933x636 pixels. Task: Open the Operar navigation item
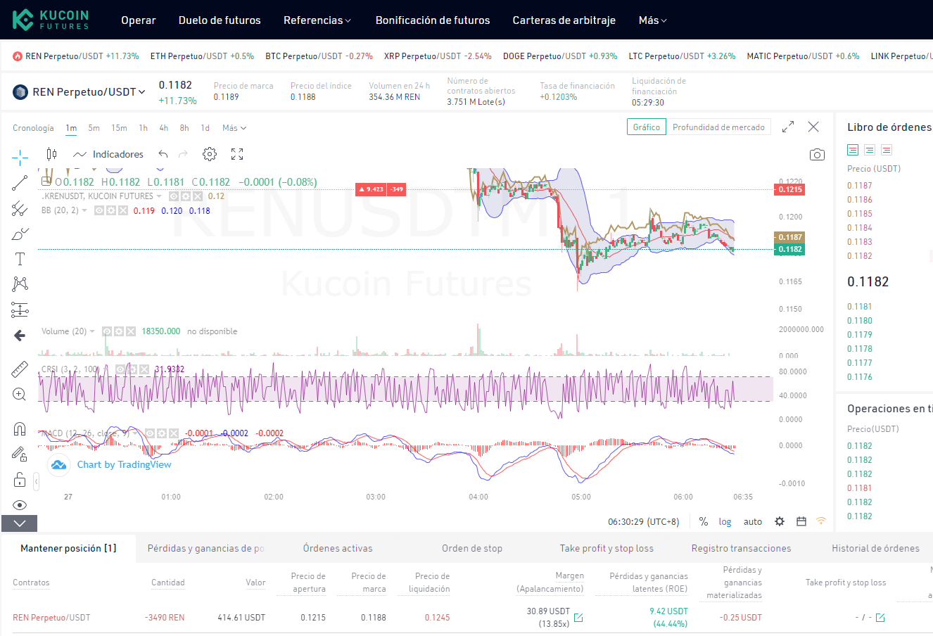pyautogui.click(x=139, y=20)
